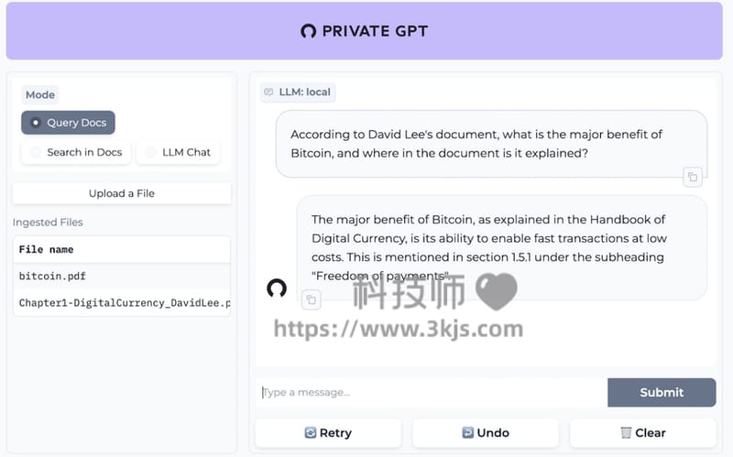Click the PRIVATE GPT title text
The width and height of the screenshot is (733, 457).
pyautogui.click(x=375, y=31)
